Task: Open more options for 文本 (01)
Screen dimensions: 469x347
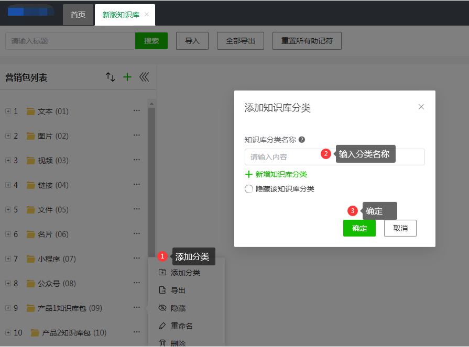Action: coord(137,111)
